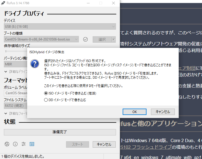Click the ドライブ プロパティ heading
202x159 pixels.
click(x=24, y=13)
